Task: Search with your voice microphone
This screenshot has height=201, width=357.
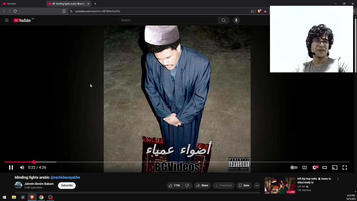Action: 236,20
